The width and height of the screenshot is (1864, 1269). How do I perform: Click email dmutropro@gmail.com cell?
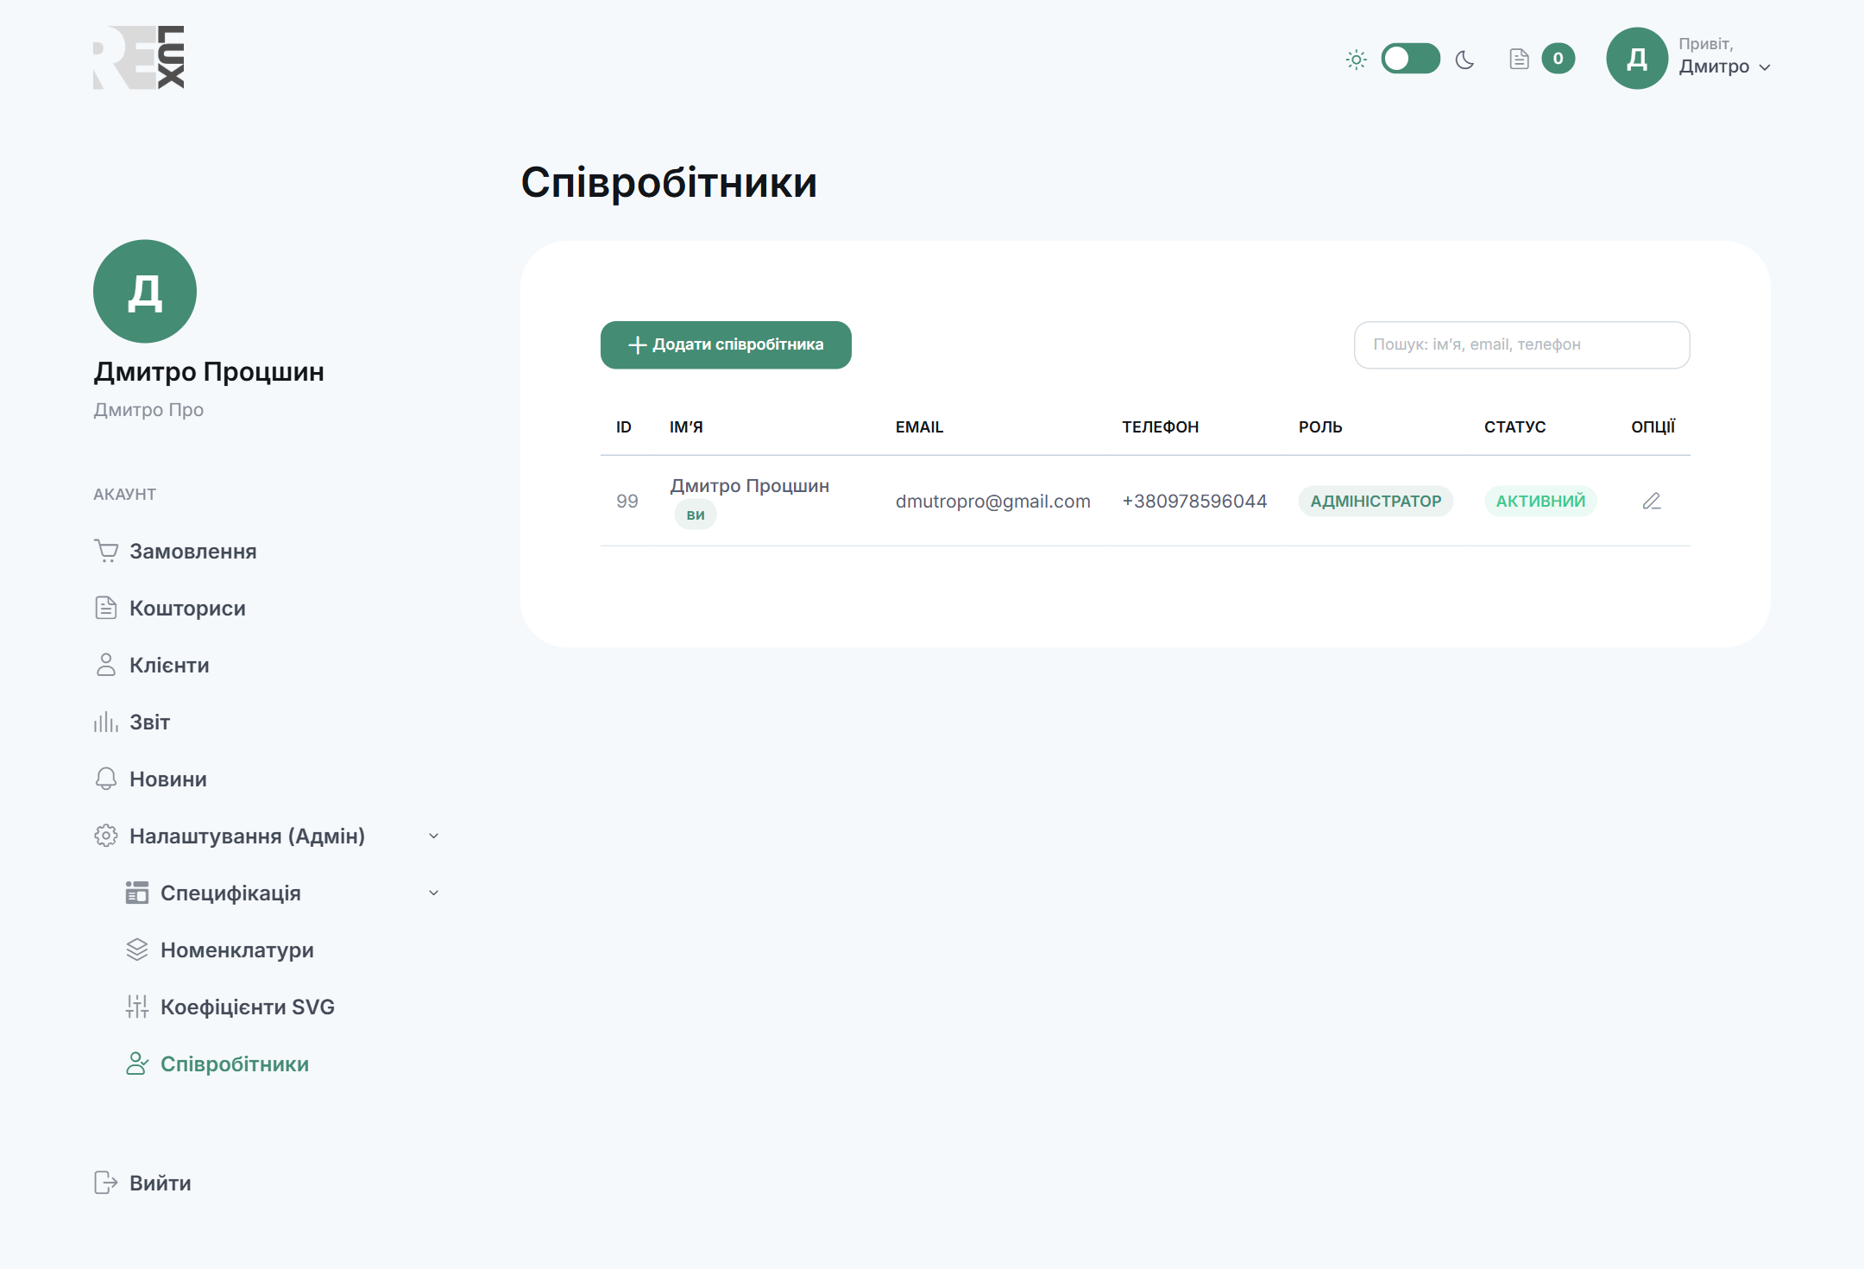(992, 501)
